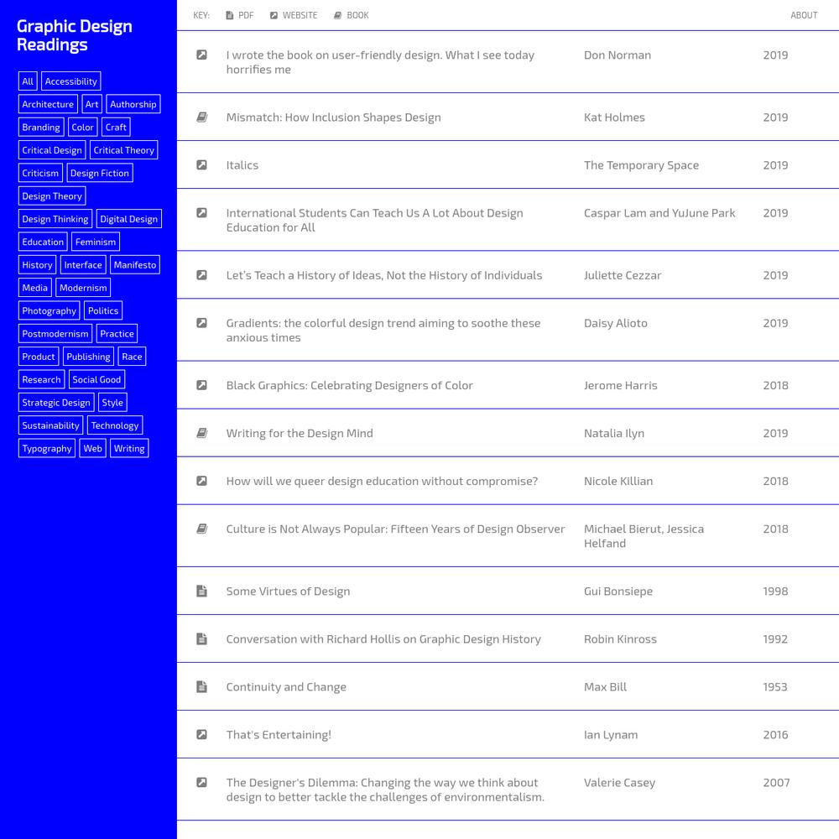Choose the Sustainability tag in the sidebar

[50, 425]
